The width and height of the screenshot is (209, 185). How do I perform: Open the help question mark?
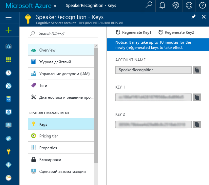pyautogui.click(x=202, y=6)
